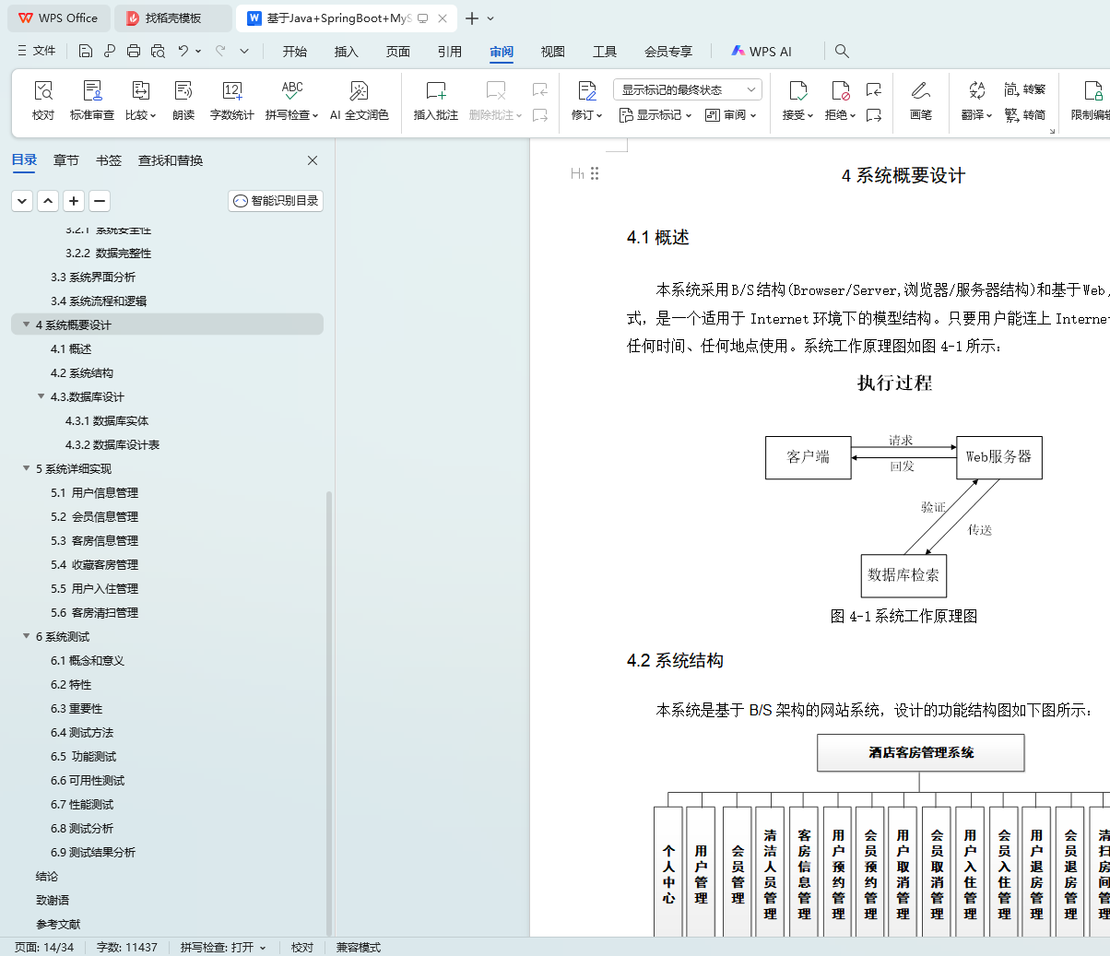Open a new tab with plus button
This screenshot has height=956, width=1110.
click(472, 18)
